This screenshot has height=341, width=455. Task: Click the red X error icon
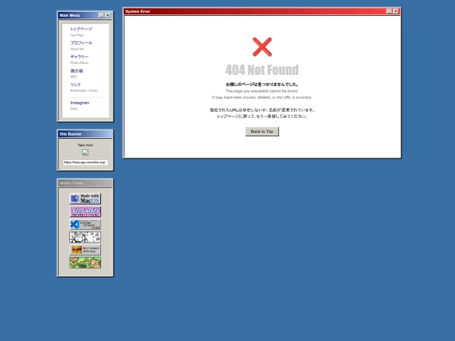(262, 46)
